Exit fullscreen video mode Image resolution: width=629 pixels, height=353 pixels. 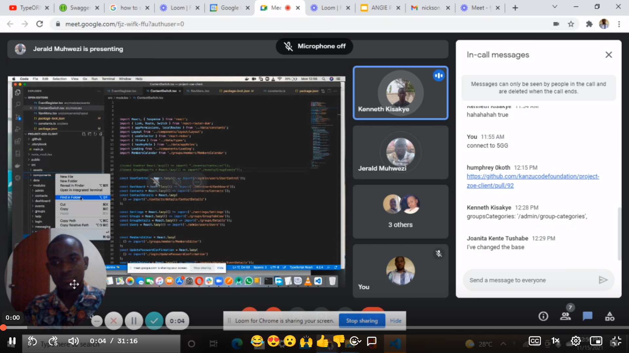click(x=616, y=341)
